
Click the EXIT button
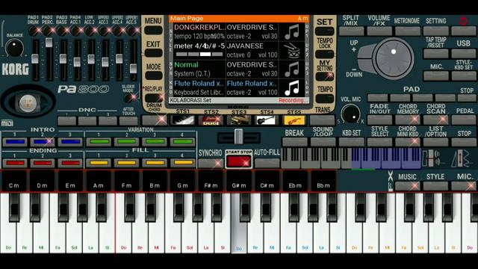click(153, 53)
